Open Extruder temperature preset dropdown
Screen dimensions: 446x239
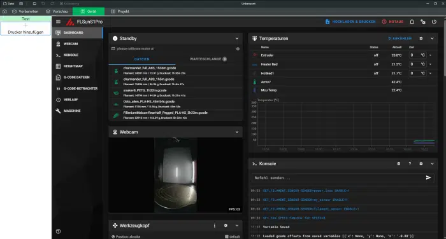coord(430,55)
